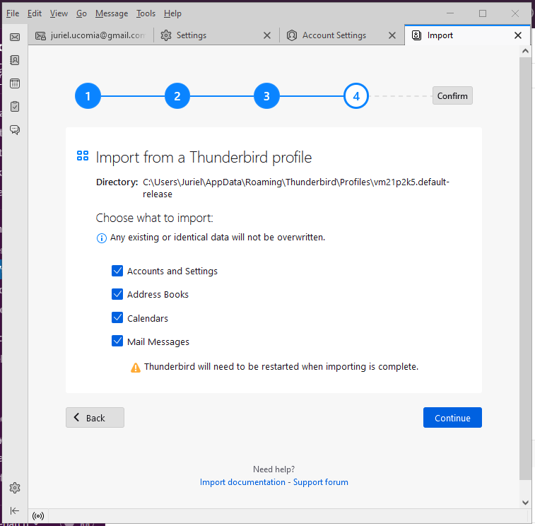Click the Confirm step button
The image size is (535, 526).
(452, 96)
